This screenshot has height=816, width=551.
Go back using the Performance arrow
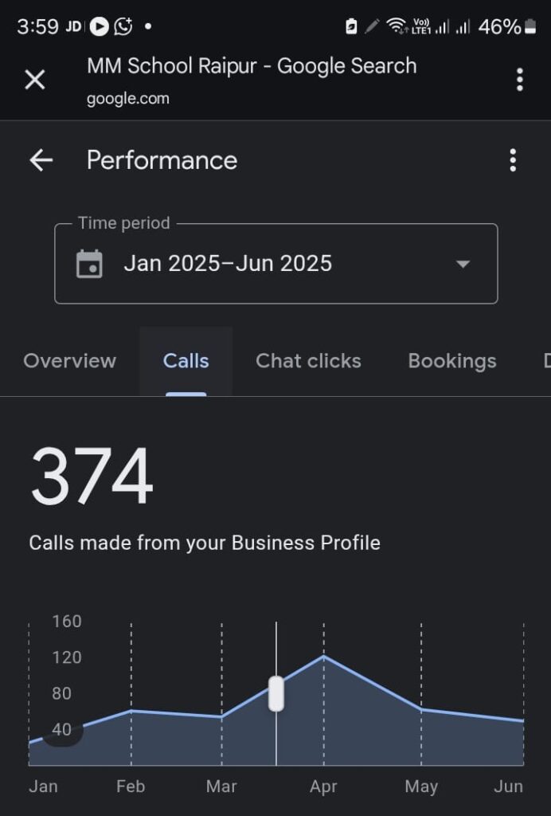[x=41, y=160]
